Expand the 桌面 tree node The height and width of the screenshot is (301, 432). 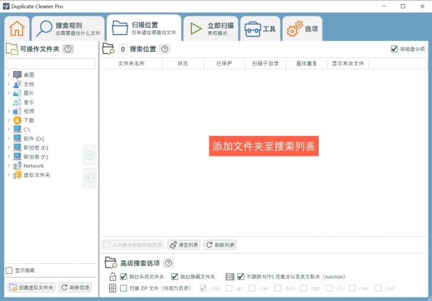(x=9, y=75)
